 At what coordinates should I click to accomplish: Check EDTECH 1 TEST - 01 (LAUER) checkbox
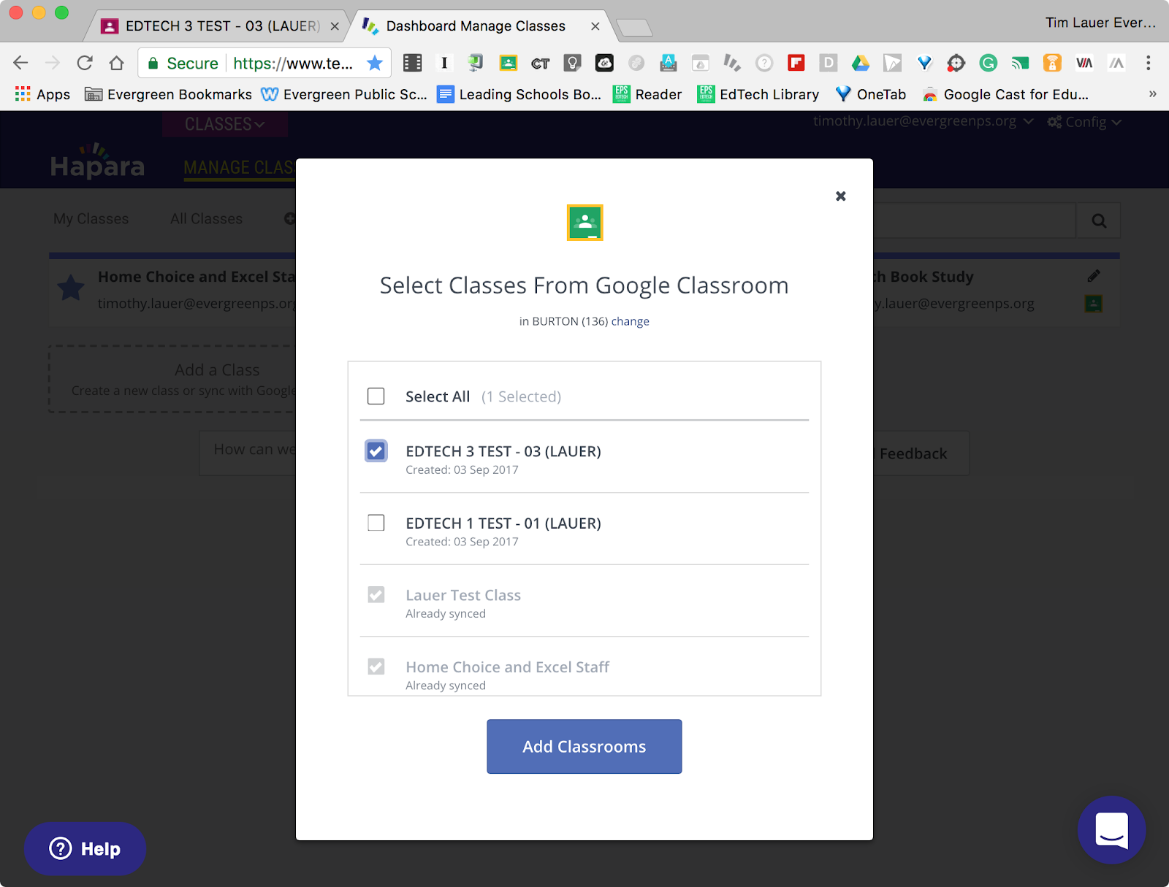[x=376, y=523]
